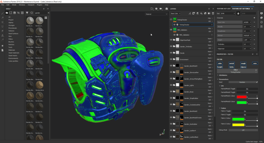Hide the Gander_Lights layer folder
The image size is (264, 143).
(171, 86)
